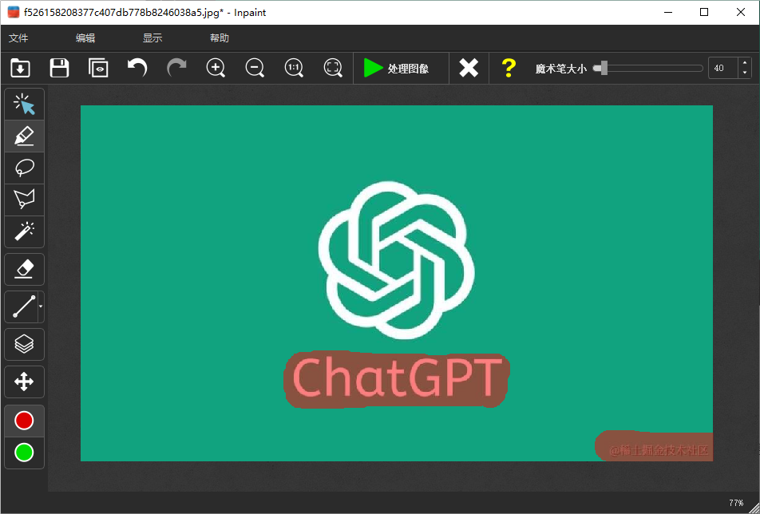Switch to green donor marker color

[24, 453]
